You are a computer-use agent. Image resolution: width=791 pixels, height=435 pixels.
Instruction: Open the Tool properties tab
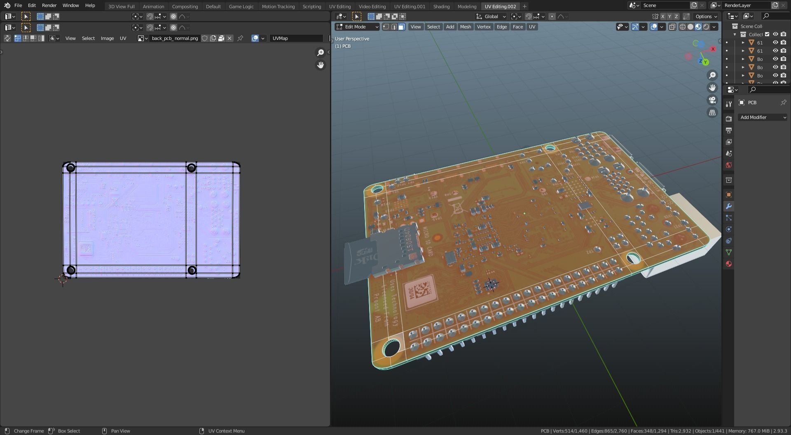point(729,104)
